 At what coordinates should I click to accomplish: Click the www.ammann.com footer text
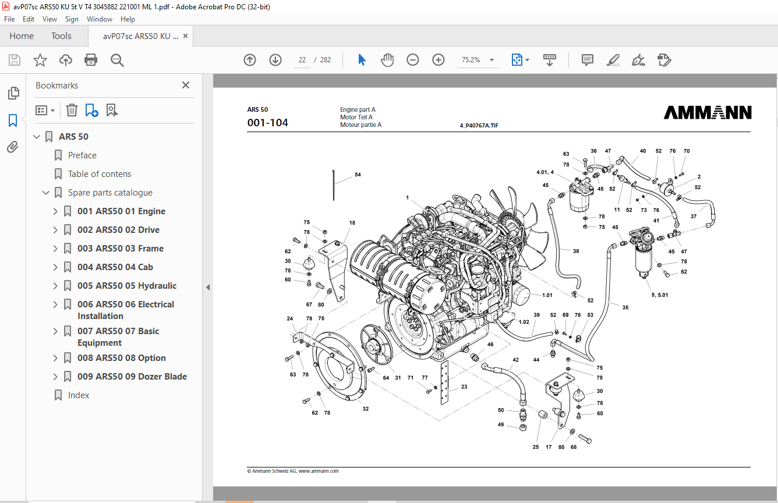[x=319, y=471]
